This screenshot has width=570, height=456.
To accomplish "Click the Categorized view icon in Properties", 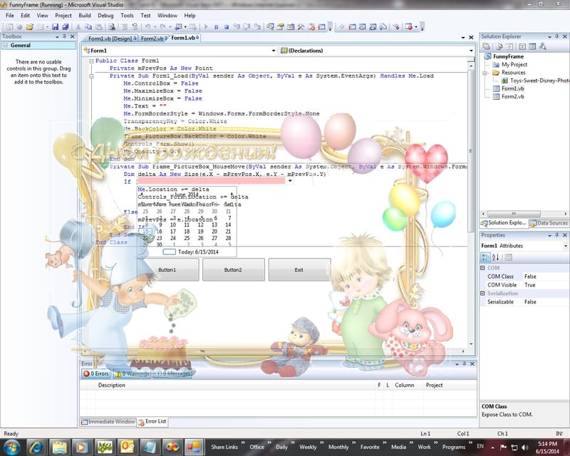I will 485,257.
